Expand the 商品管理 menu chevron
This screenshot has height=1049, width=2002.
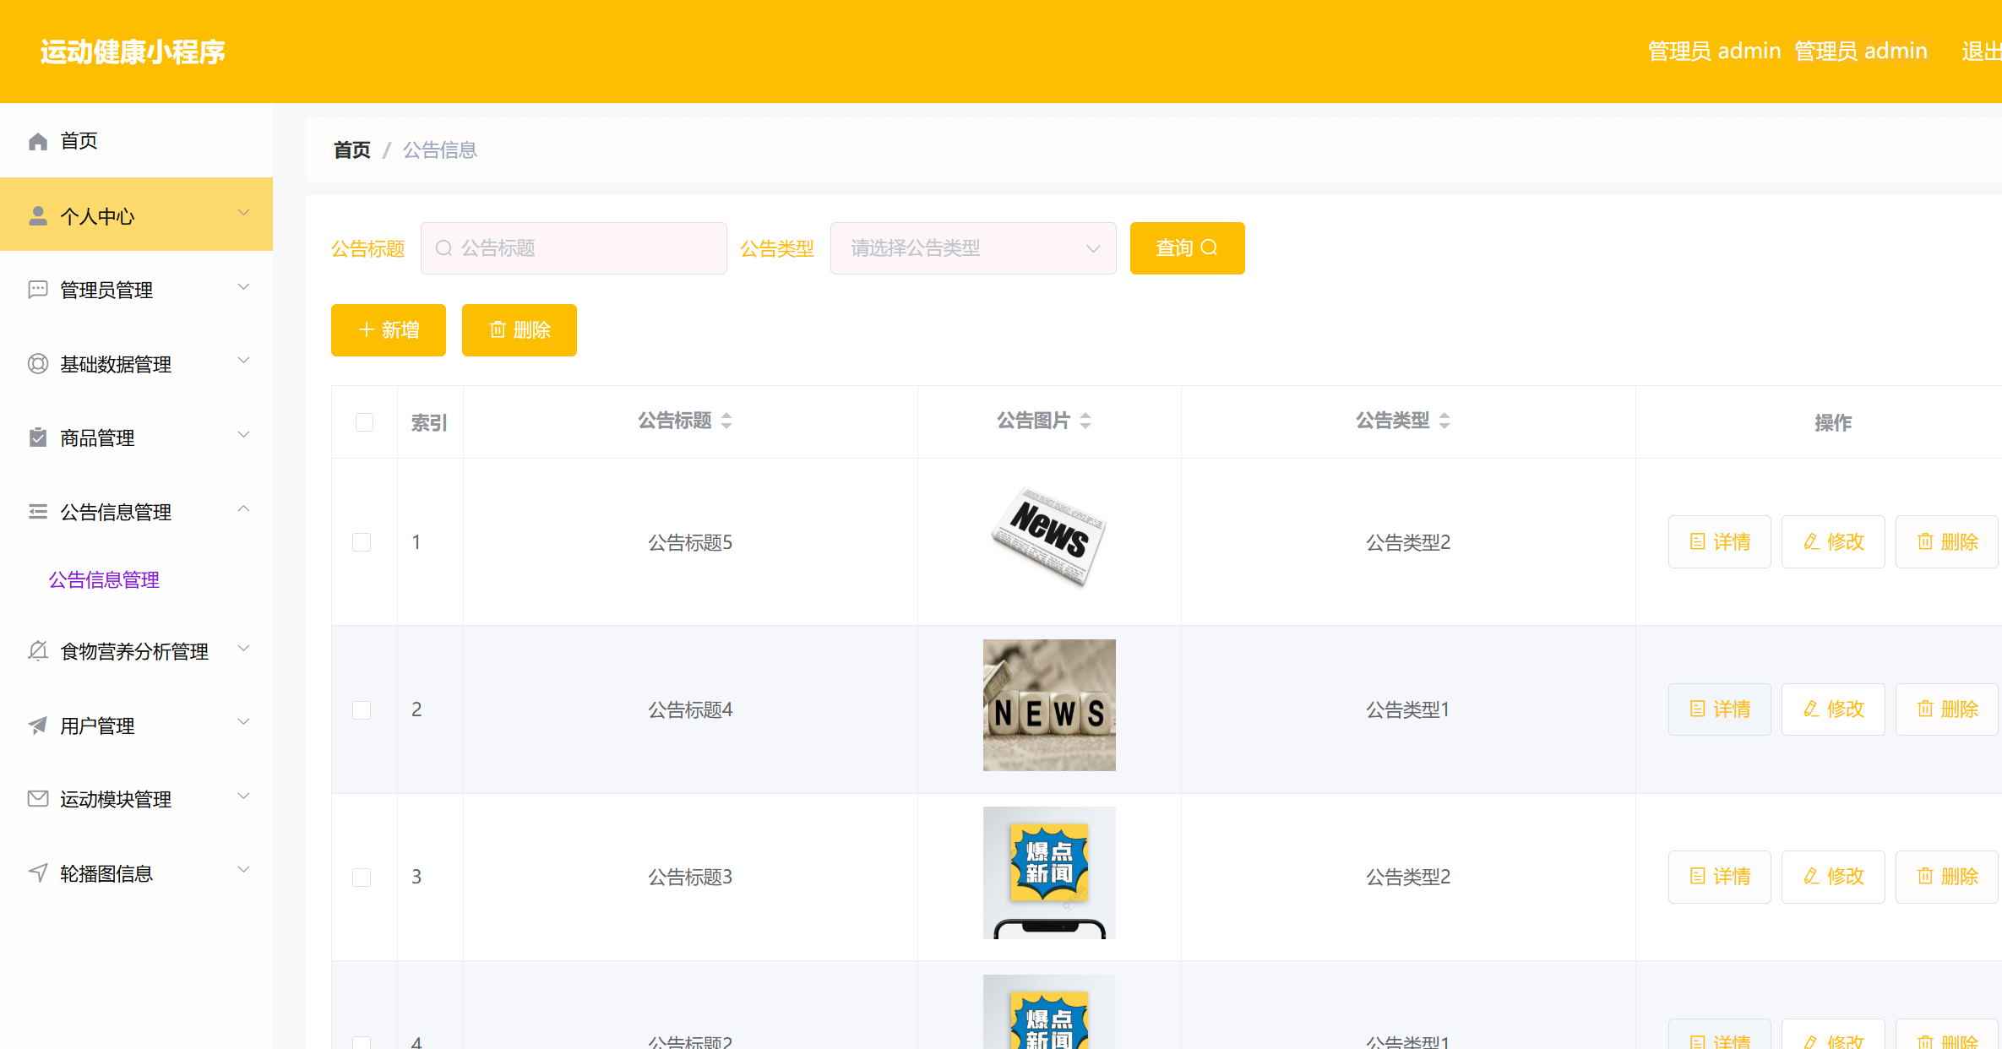(x=244, y=435)
